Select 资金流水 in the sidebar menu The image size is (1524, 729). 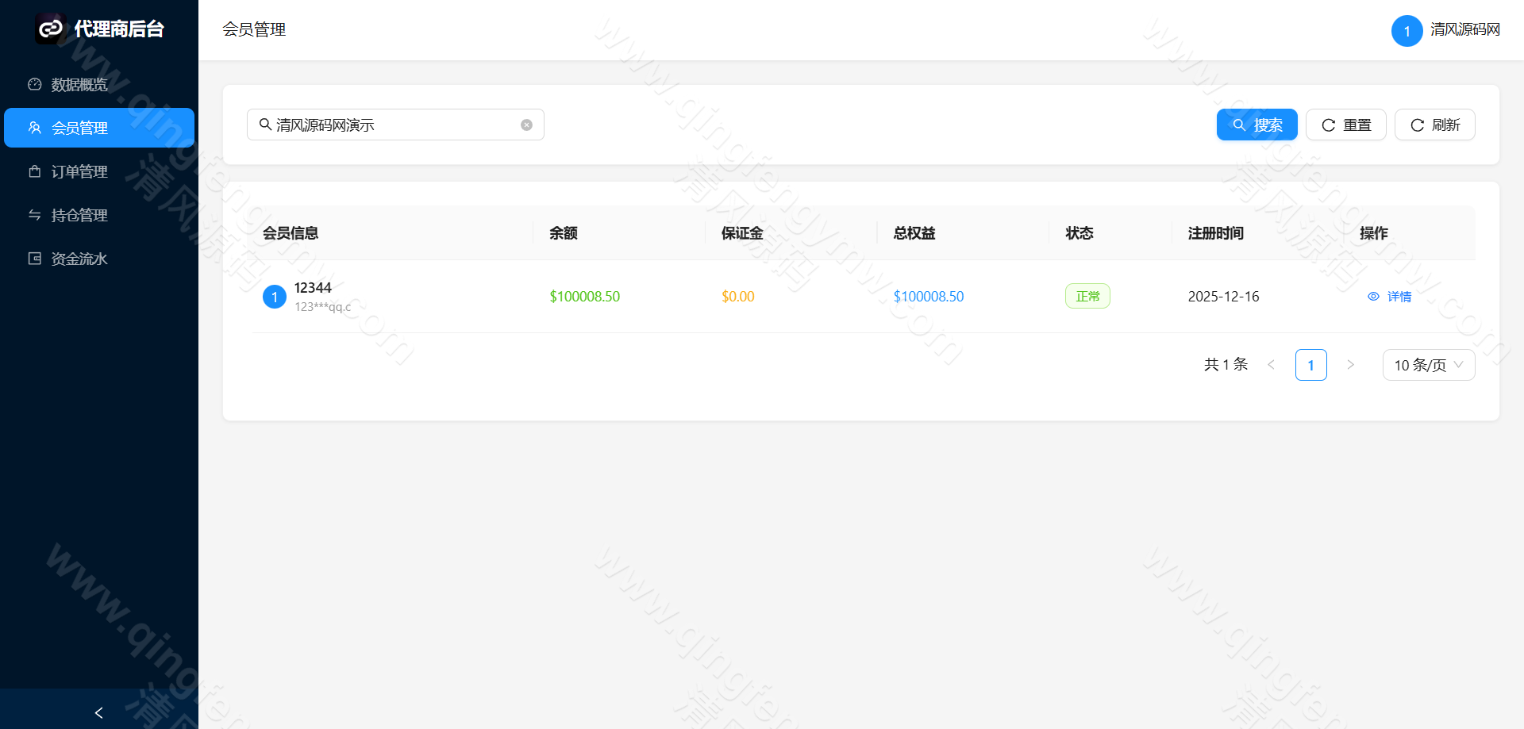[x=79, y=258]
